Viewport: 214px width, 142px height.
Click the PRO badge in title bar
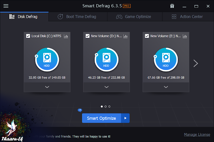click(127, 6)
